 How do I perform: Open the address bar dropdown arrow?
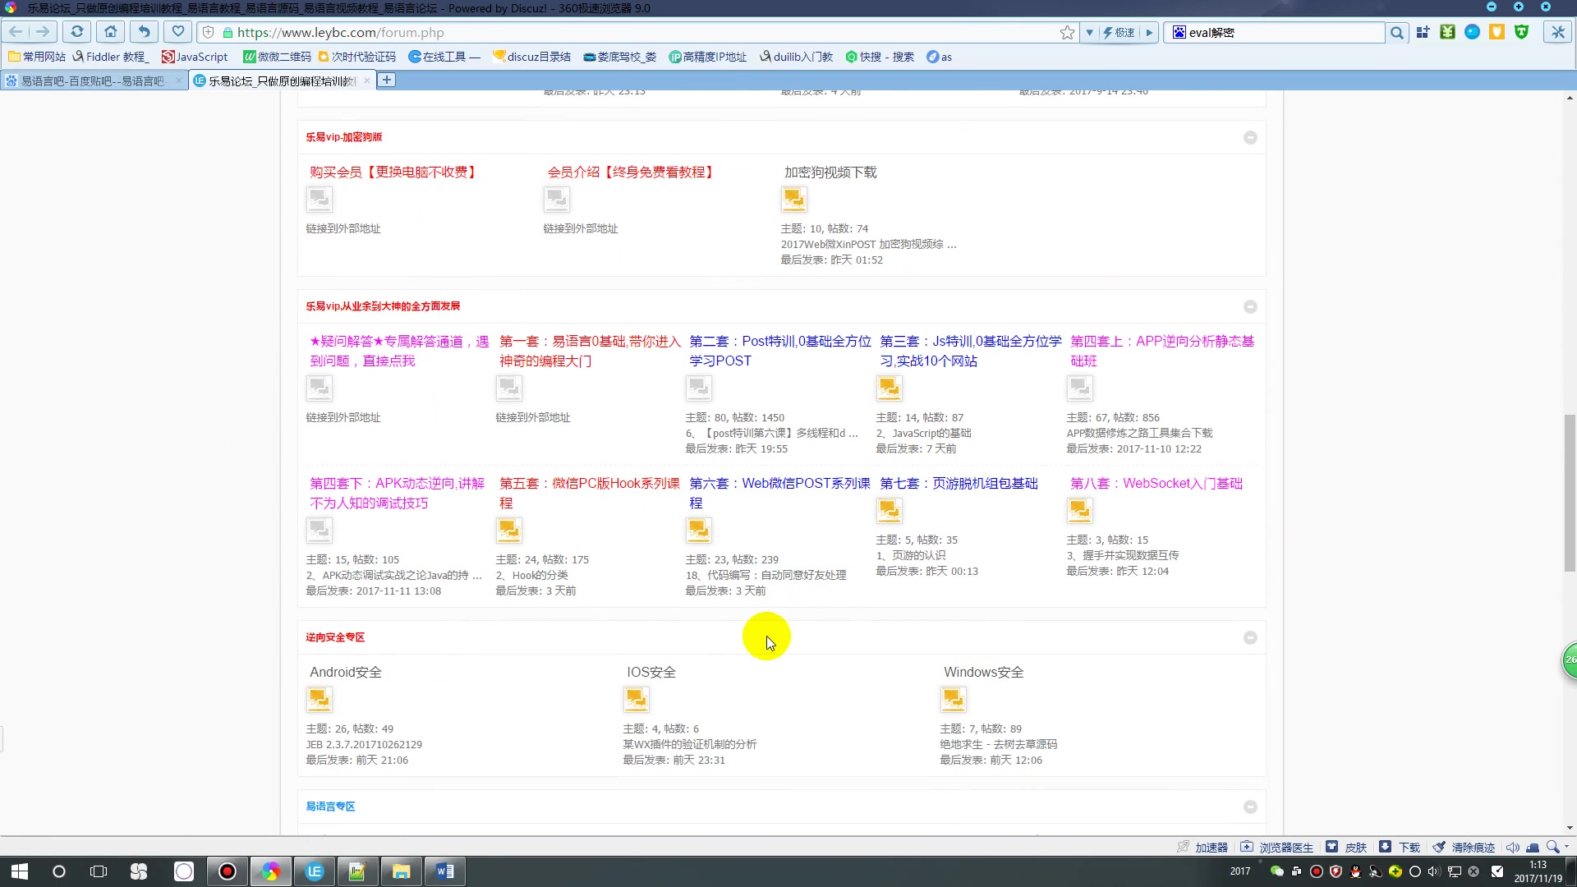(x=1089, y=33)
